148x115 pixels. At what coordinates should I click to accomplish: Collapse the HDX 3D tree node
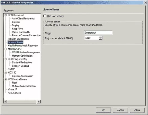tap(6, 73)
